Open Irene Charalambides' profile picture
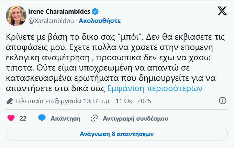 coord(16,16)
